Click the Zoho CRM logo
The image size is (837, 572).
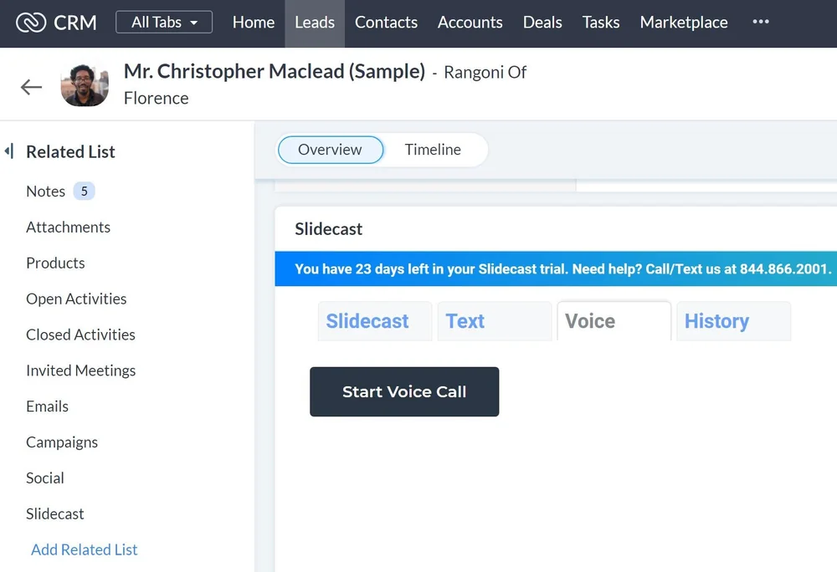pos(55,23)
